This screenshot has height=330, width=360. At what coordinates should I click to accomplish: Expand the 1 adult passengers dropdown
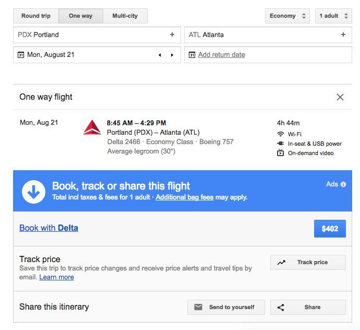click(x=334, y=16)
